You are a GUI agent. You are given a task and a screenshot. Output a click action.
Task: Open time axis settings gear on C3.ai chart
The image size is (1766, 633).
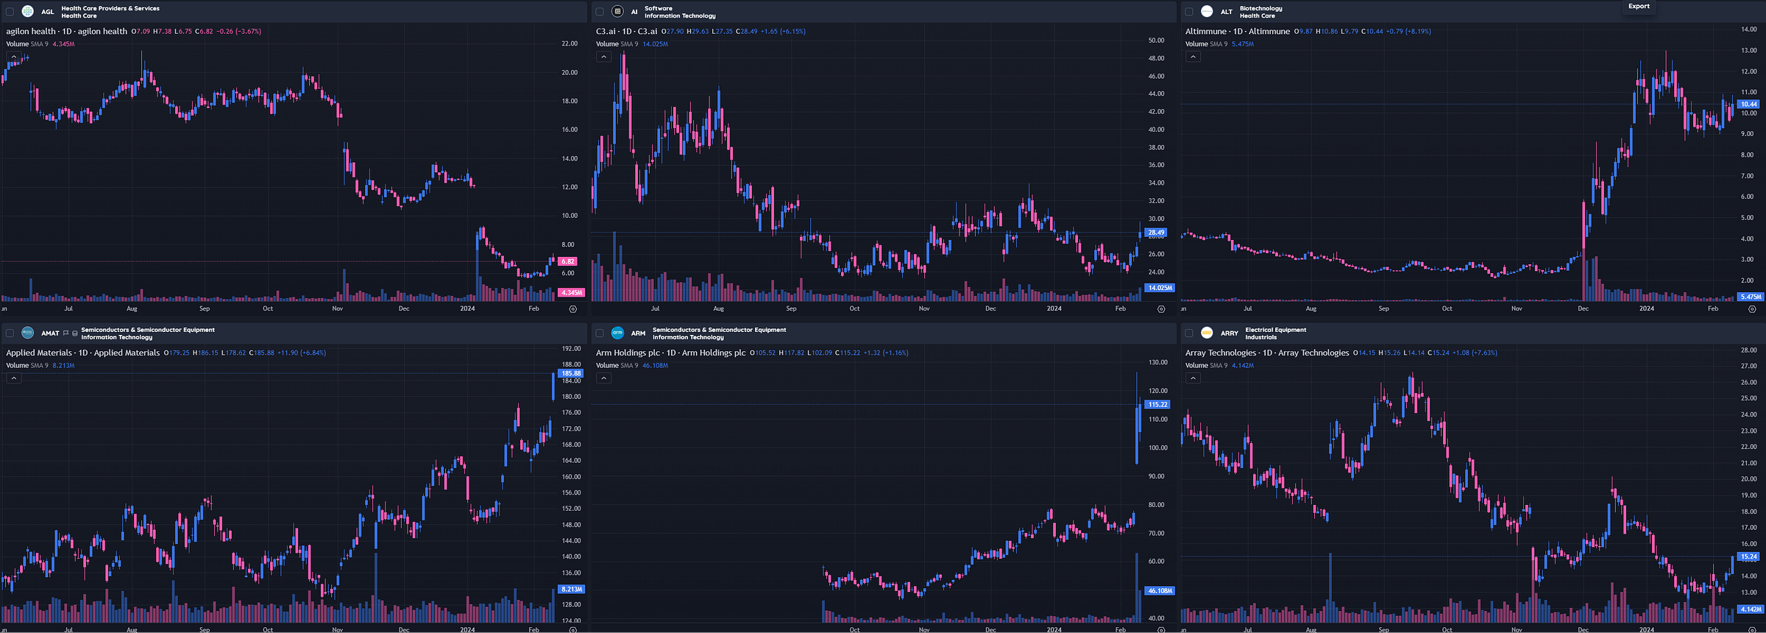coord(1161,309)
